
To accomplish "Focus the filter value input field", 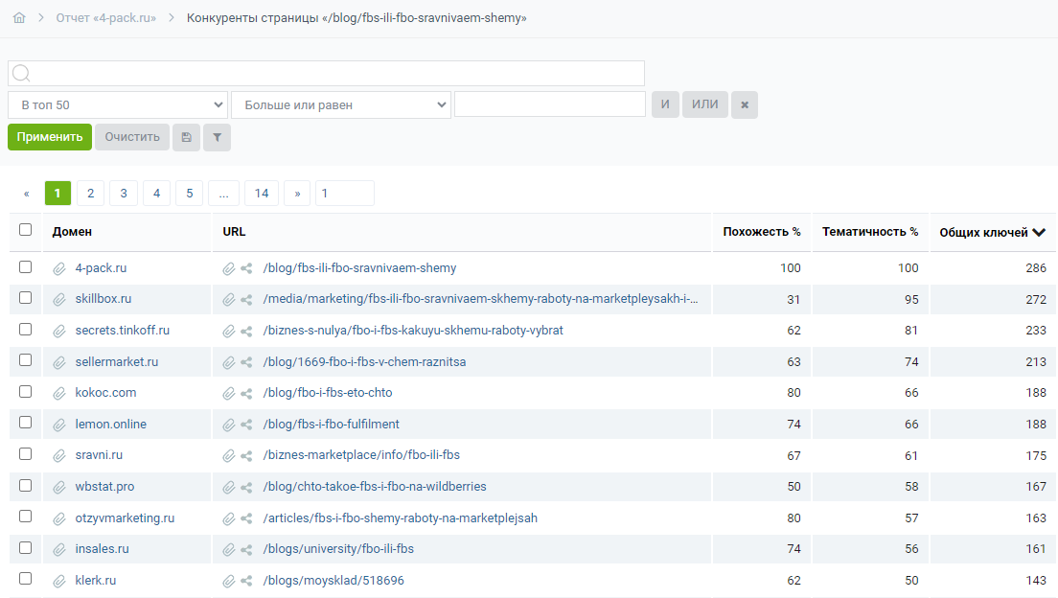I will pos(550,103).
